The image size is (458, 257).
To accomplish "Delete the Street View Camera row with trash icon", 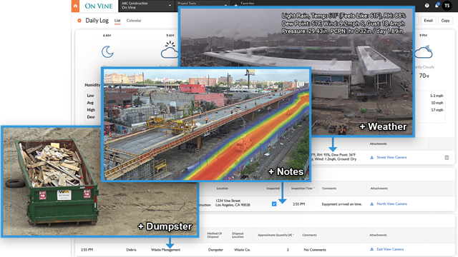I will 447,158.
